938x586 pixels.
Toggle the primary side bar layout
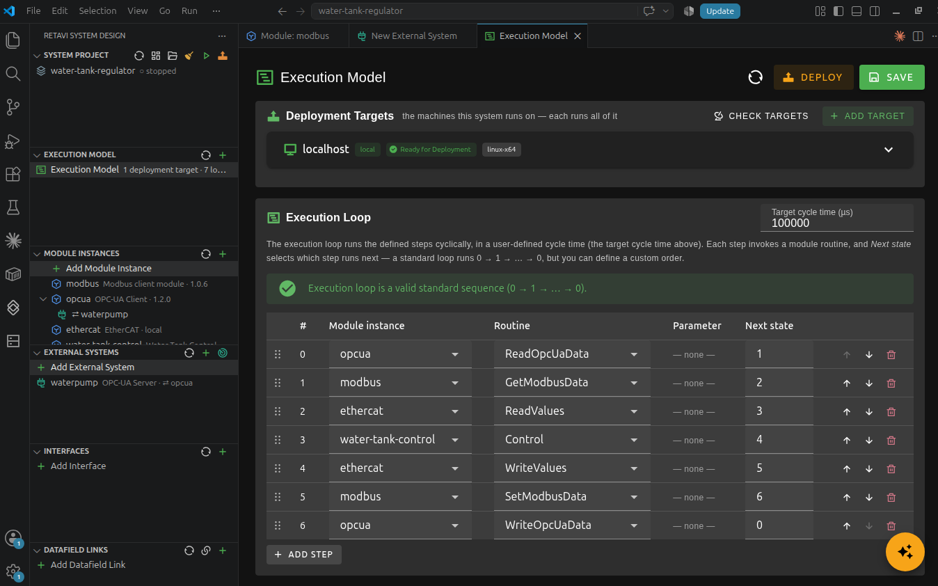838,11
